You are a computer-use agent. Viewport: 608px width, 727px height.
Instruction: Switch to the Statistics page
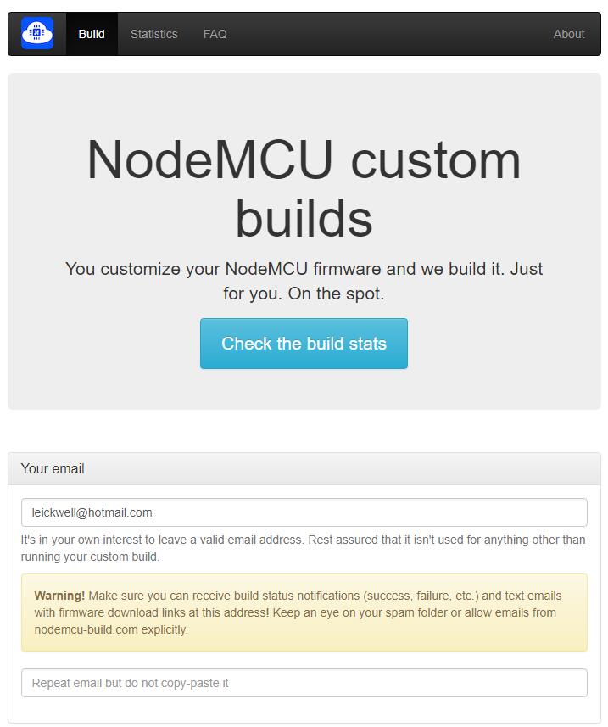click(x=153, y=34)
